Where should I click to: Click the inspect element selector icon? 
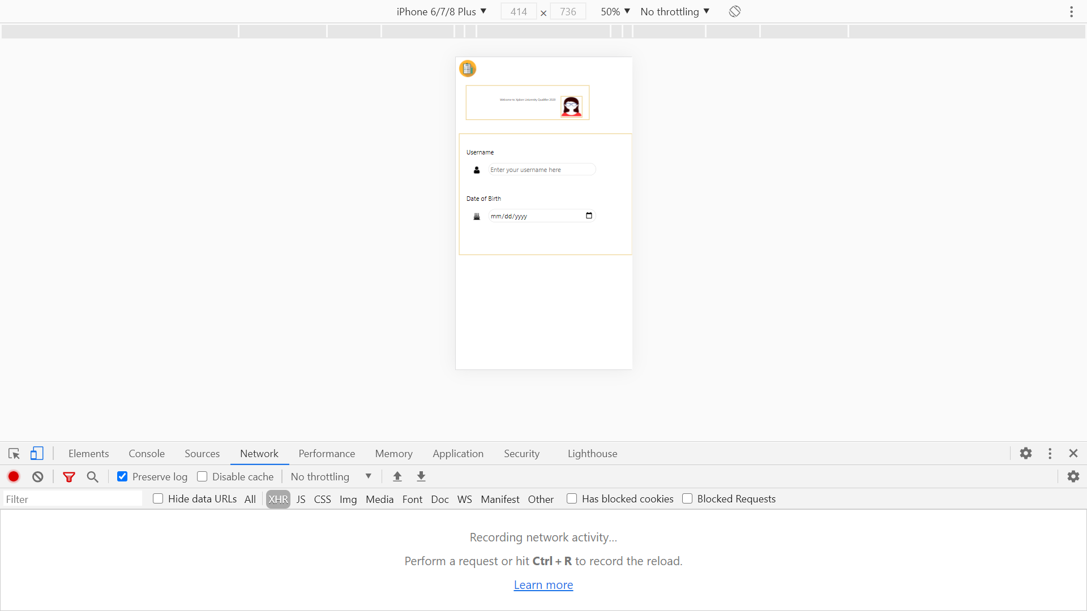click(x=14, y=454)
